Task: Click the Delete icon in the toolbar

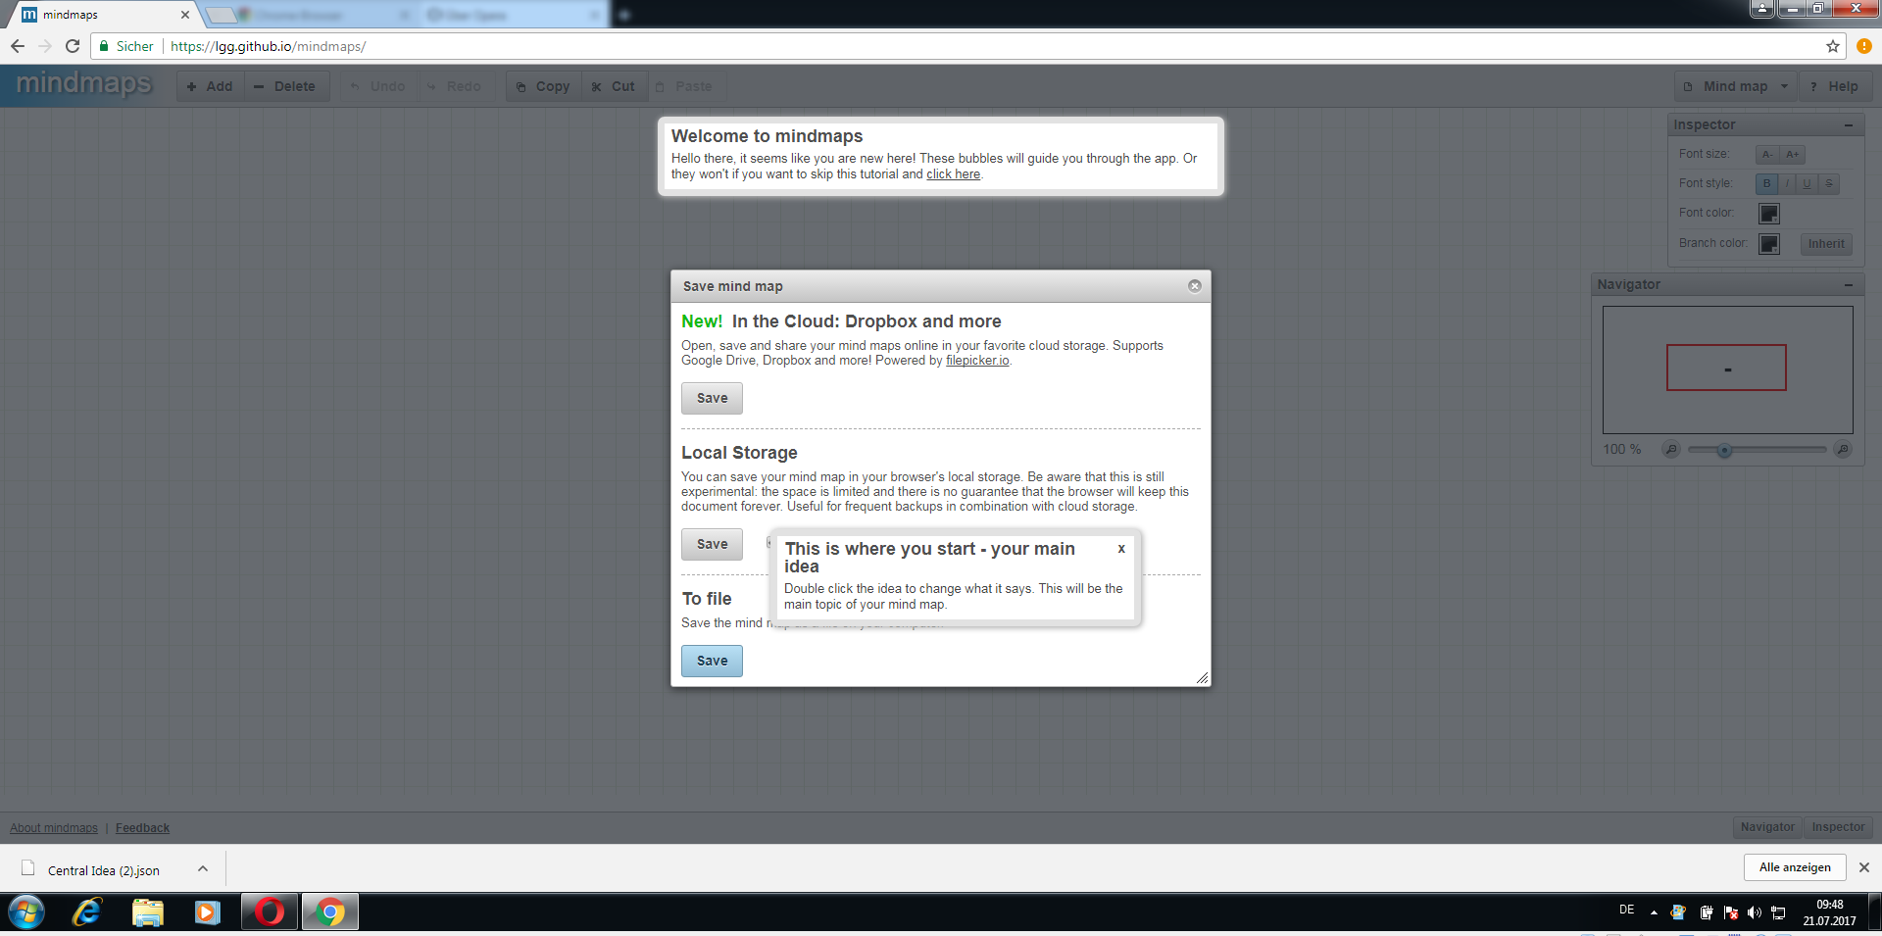Action: click(x=258, y=86)
